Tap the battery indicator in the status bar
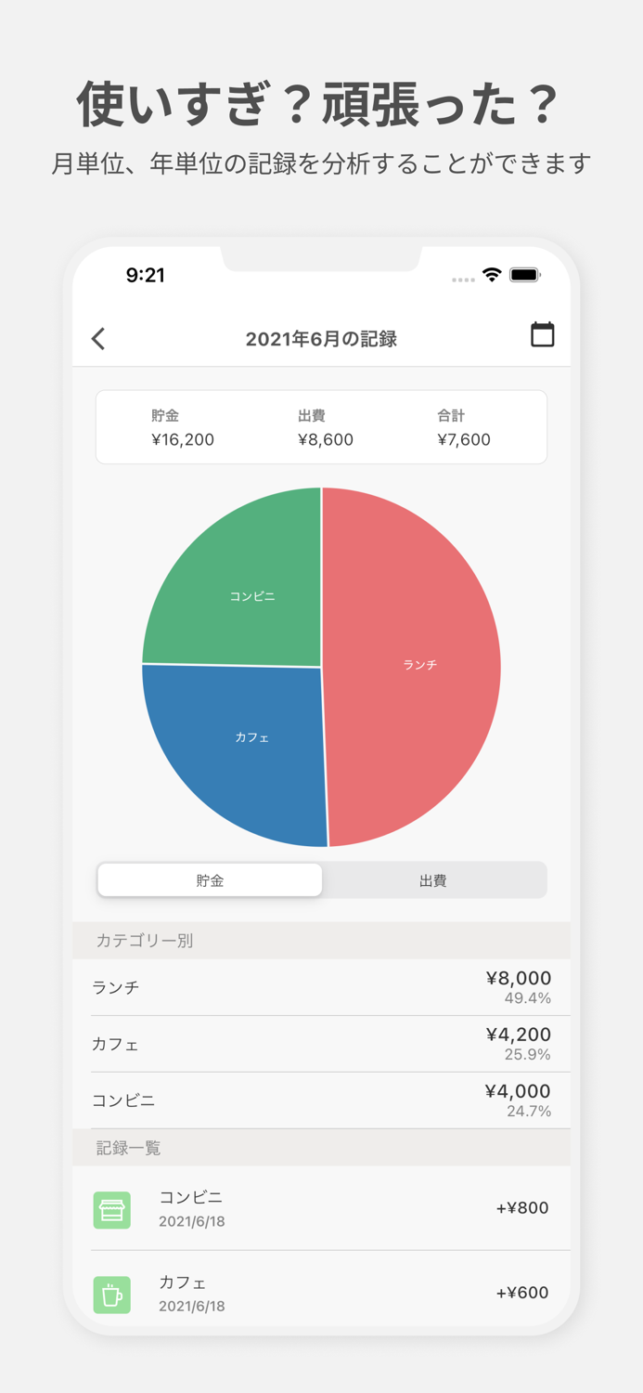Viewport: 643px width, 1393px height. click(x=524, y=275)
